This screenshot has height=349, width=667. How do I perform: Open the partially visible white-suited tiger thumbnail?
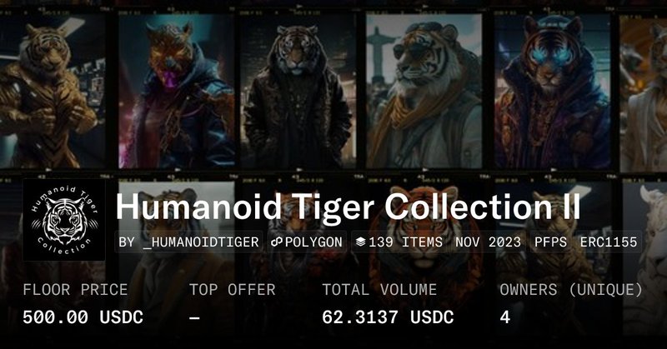[x=644, y=94]
